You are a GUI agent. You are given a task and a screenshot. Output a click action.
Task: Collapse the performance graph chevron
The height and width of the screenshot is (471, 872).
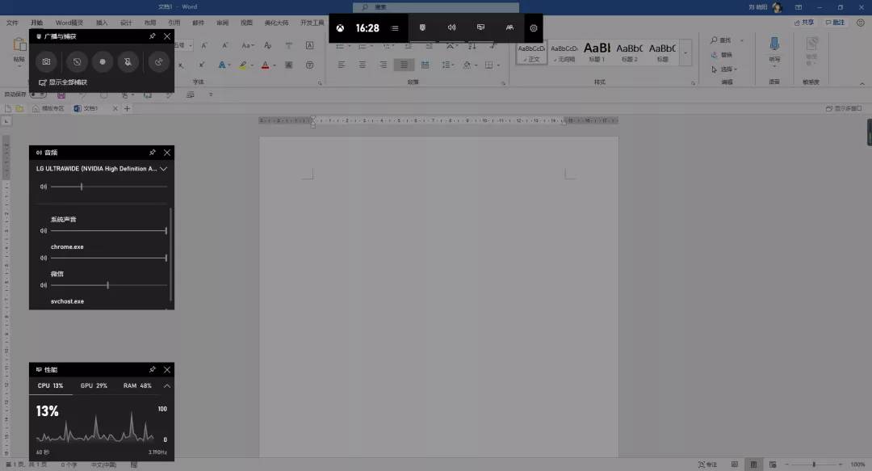coord(166,386)
